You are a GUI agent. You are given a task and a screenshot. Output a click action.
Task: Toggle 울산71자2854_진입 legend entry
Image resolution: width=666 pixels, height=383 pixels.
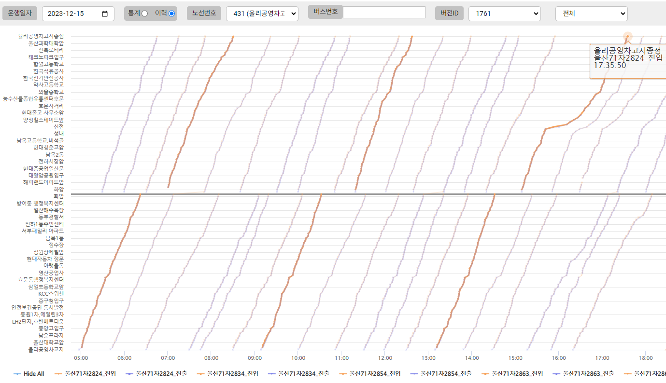coord(344,374)
